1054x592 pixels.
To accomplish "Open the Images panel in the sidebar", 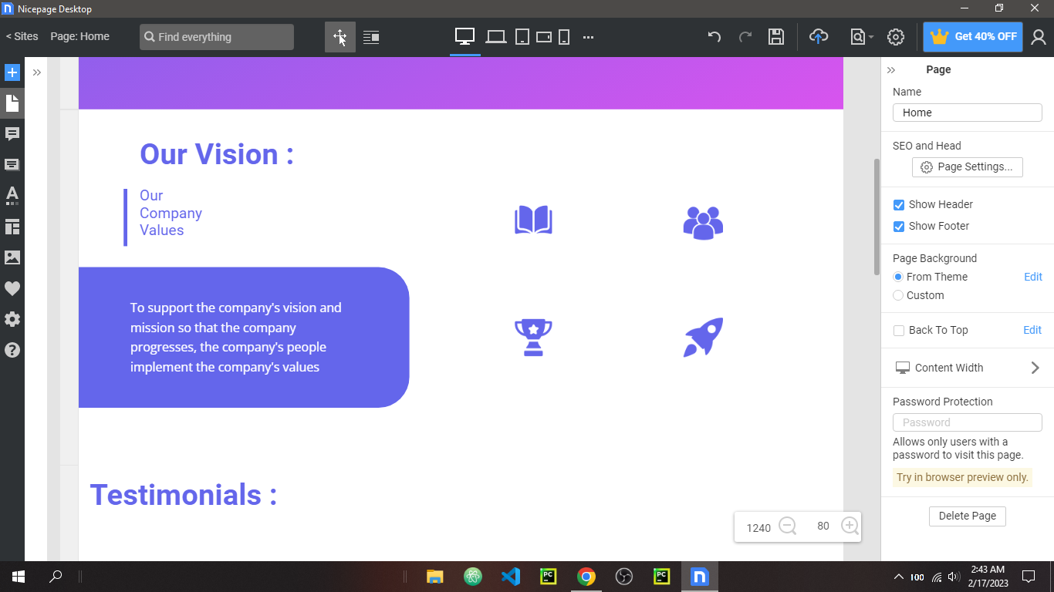I will click(x=12, y=257).
